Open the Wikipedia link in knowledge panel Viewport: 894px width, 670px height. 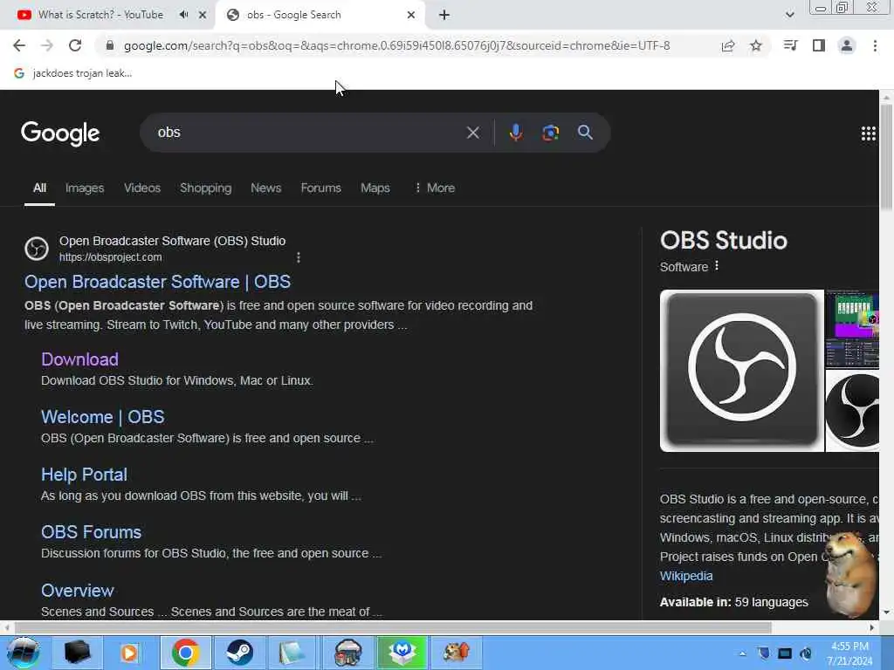[686, 576]
